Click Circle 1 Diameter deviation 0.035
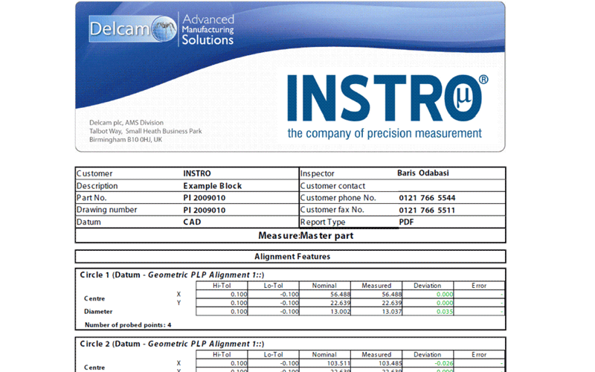 pos(445,312)
